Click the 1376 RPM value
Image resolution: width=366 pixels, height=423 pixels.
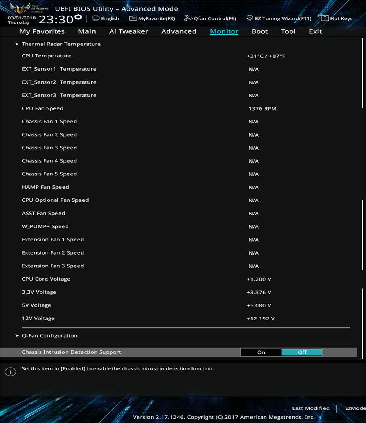pyautogui.click(x=262, y=109)
